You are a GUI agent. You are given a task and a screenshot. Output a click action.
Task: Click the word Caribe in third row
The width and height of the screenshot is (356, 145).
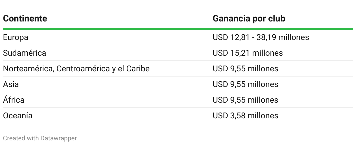138,69
